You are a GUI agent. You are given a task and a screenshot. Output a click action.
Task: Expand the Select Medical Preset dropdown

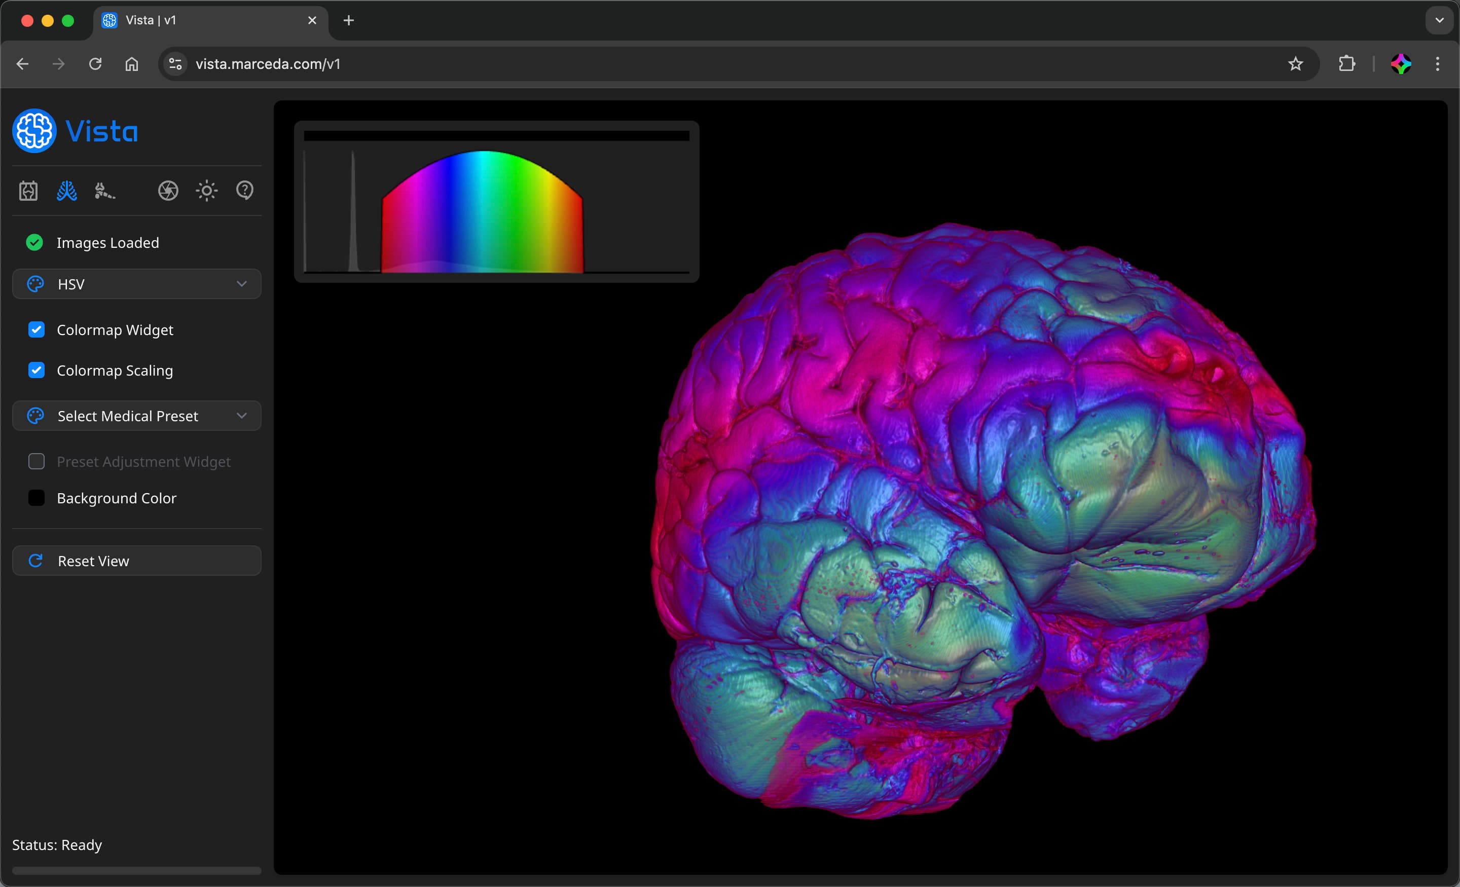click(136, 415)
